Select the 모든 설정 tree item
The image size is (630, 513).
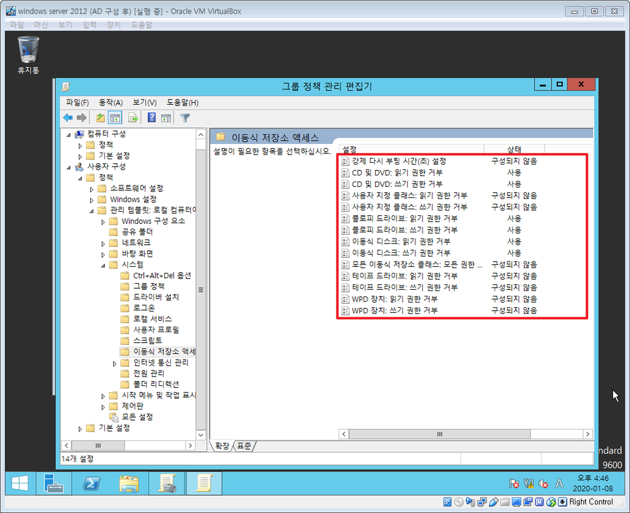click(x=137, y=417)
